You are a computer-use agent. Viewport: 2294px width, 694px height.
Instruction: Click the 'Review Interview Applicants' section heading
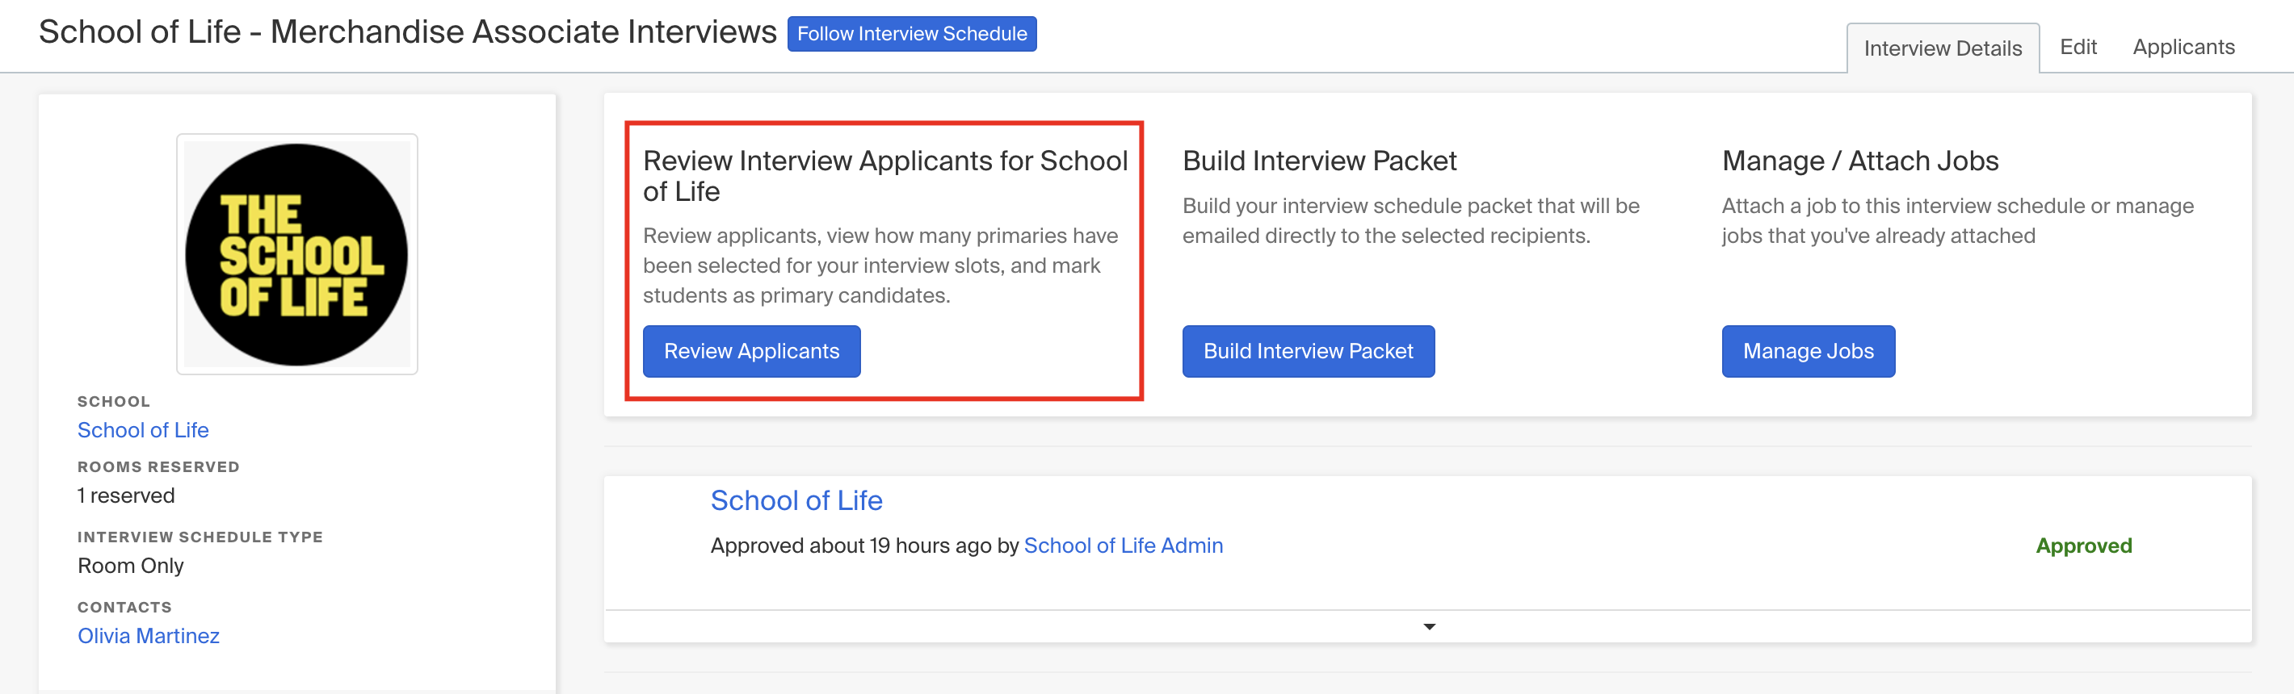pyautogui.click(x=885, y=176)
